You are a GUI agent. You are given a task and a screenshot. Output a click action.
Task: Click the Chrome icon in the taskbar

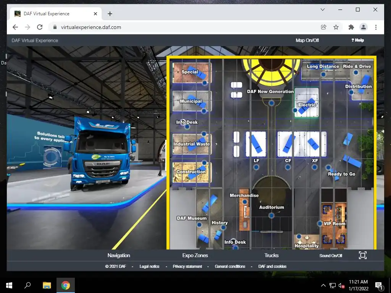(66, 285)
